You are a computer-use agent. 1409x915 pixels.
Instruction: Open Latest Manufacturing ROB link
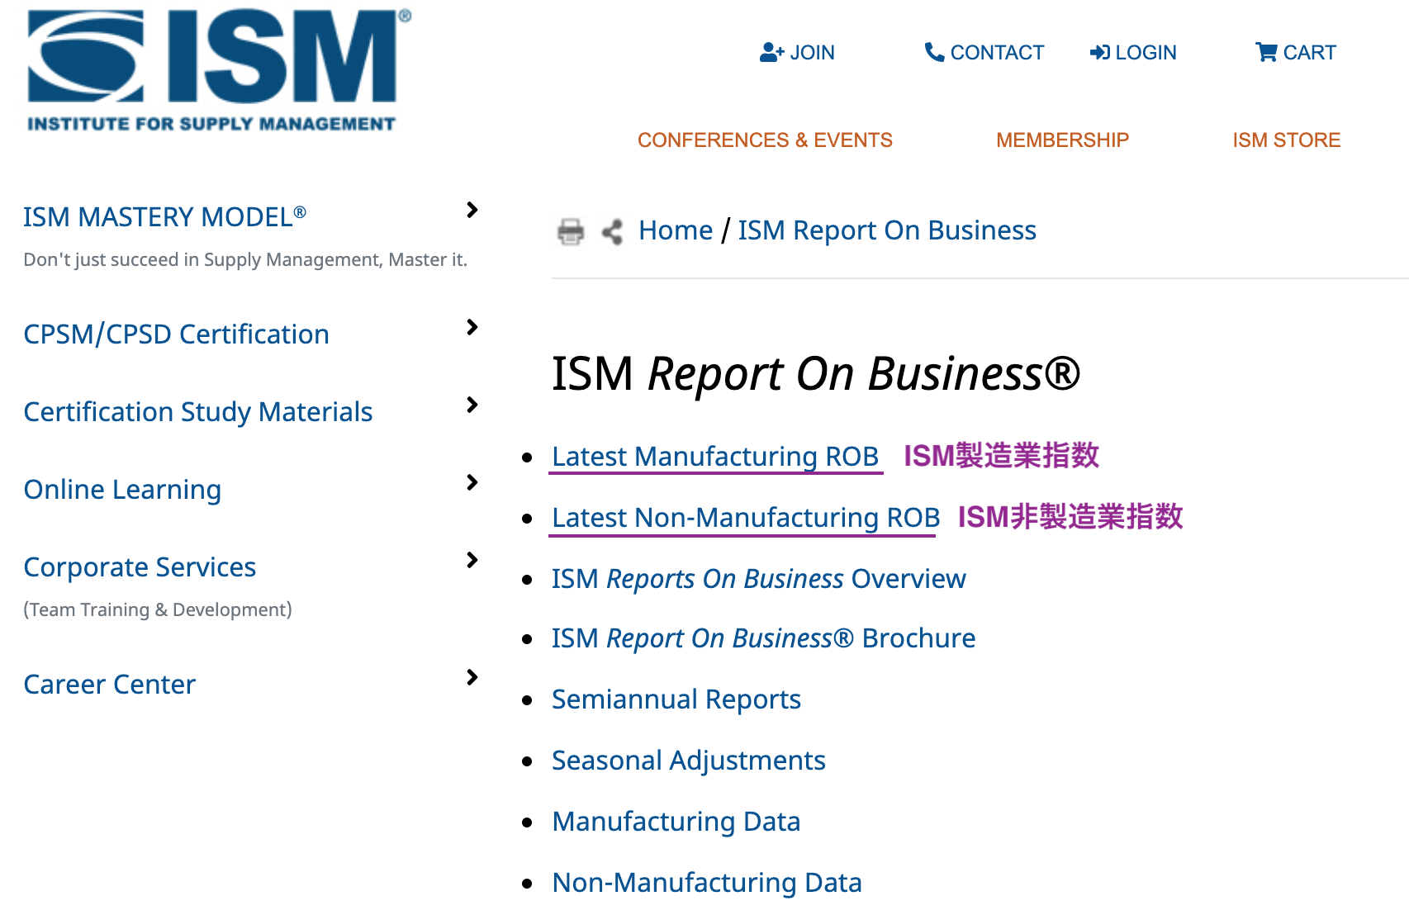pyautogui.click(x=715, y=456)
